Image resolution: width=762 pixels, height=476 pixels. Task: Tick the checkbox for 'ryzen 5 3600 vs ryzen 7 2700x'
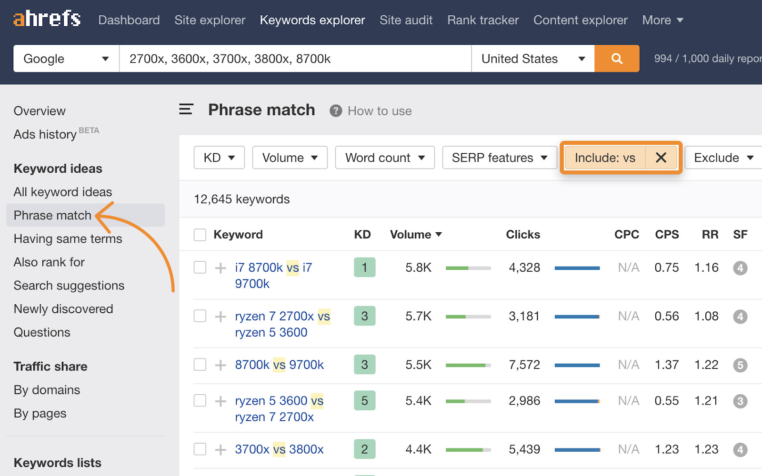(200, 400)
